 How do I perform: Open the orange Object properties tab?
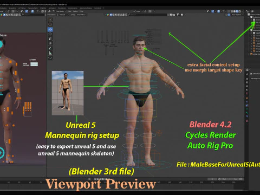point(247,98)
